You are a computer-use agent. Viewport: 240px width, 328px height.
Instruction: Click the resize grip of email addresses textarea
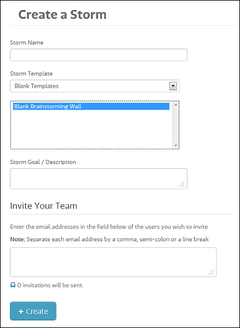pyautogui.click(x=211, y=272)
